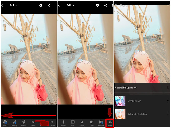171x128 pixels.
Task: Open the Detail panel
Action: click(82, 123)
